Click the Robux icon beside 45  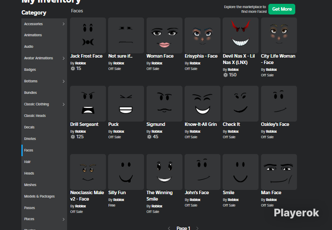(149, 137)
